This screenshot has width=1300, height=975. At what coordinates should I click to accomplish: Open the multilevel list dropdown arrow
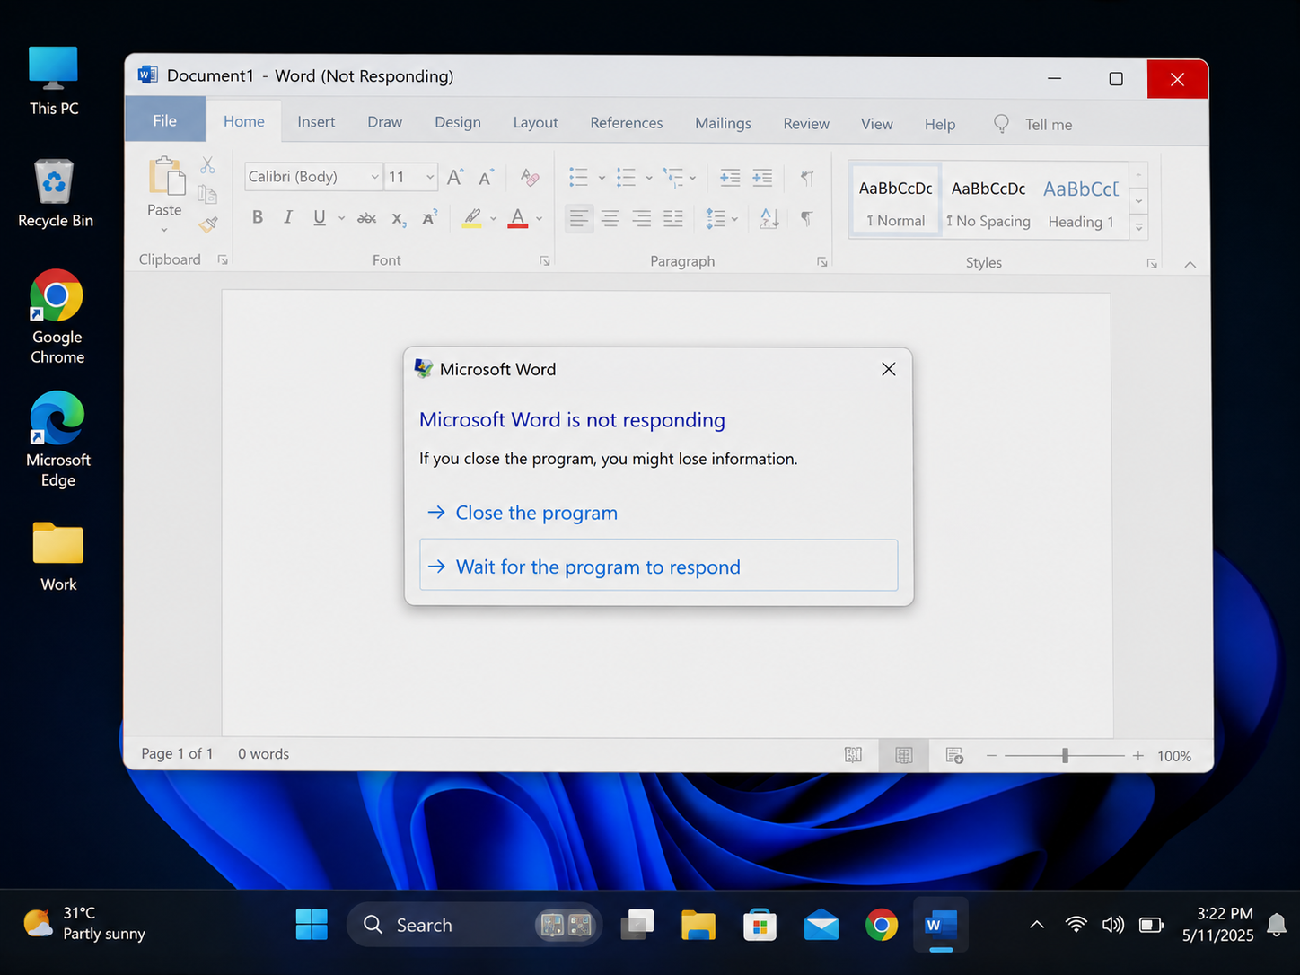point(693,178)
